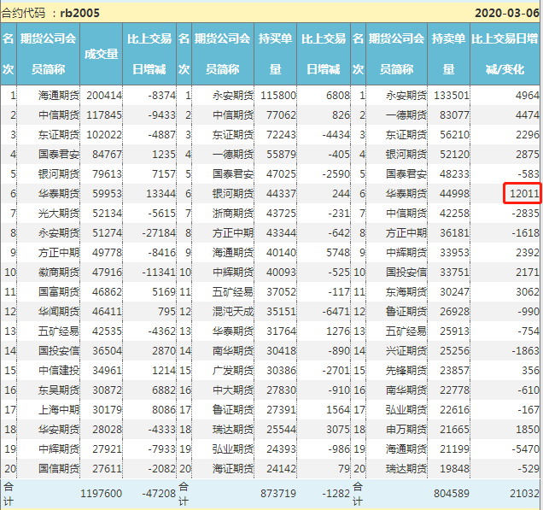Click highlighted short change value 12011
The image size is (543, 510).
pos(524,194)
